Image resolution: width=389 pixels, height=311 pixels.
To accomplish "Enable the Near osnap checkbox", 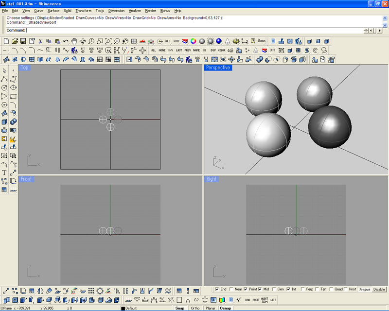I will point(231,289).
